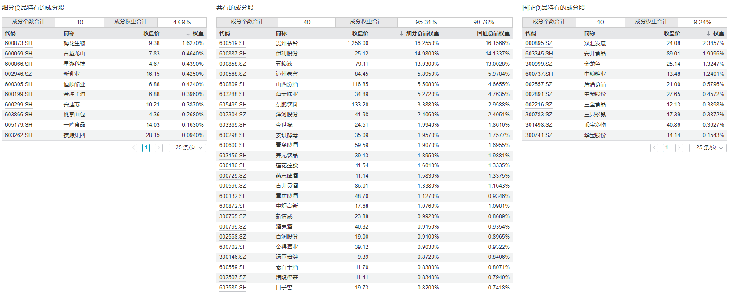Viewport: 730px width, 294px height.
Task: Open stock code 603345.SH
Action: (539, 54)
